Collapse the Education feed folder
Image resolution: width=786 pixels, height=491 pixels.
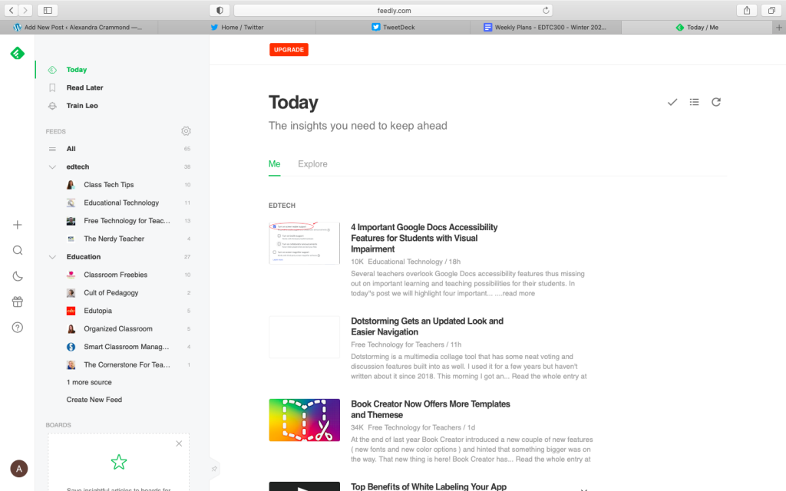[x=52, y=257]
